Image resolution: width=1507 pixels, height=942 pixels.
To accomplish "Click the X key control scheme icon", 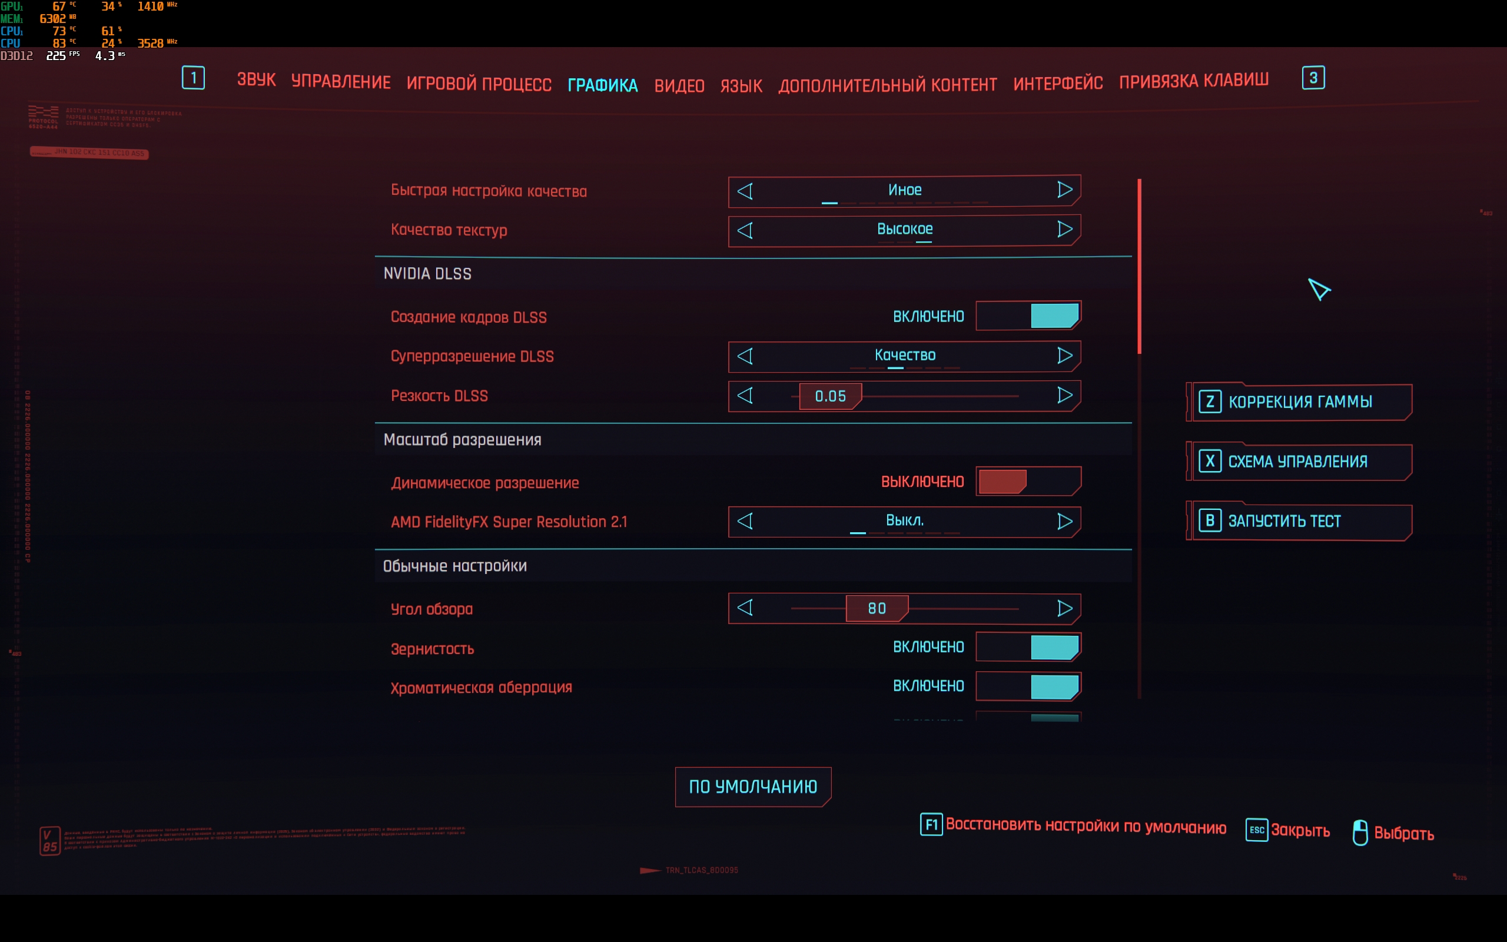I will (x=1209, y=461).
